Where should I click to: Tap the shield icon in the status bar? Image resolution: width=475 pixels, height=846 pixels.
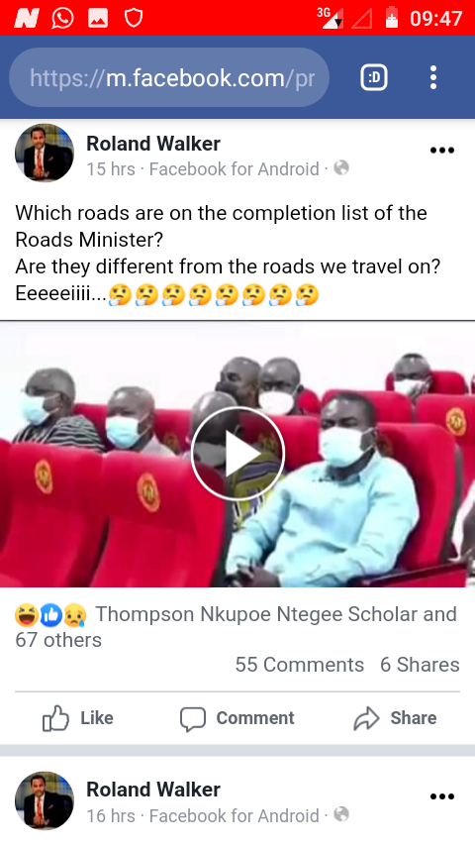[134, 19]
